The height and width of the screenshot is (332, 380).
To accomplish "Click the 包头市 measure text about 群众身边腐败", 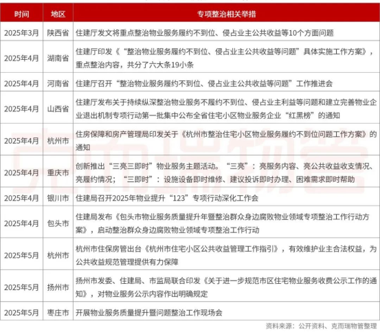I will coord(222,223).
